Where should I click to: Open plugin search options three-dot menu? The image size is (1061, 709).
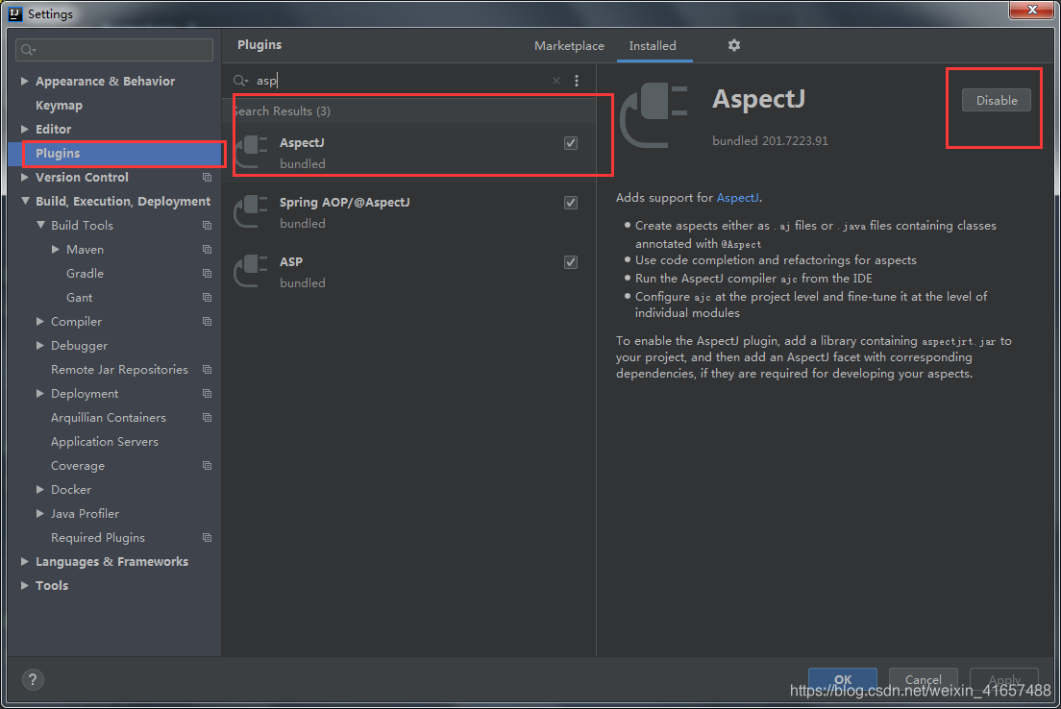[577, 81]
